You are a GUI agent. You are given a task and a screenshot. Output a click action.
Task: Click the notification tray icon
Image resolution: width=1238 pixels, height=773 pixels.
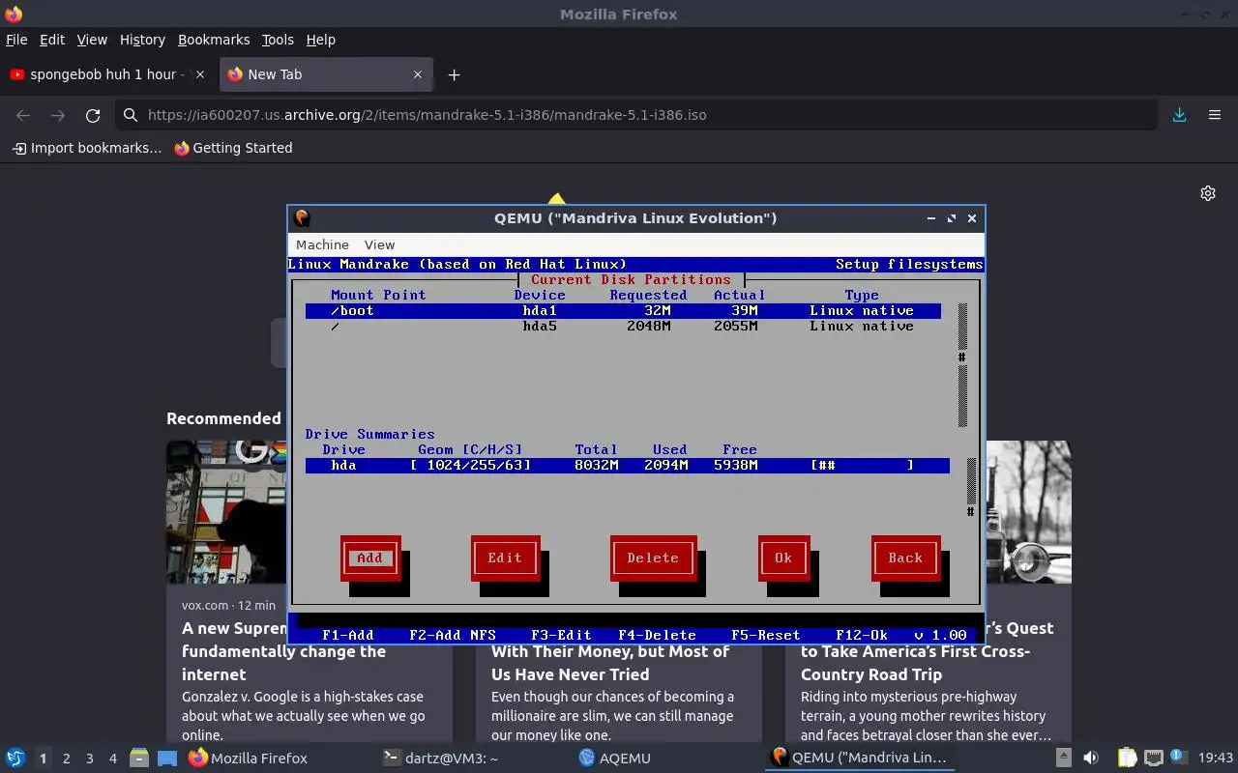pos(1177,758)
